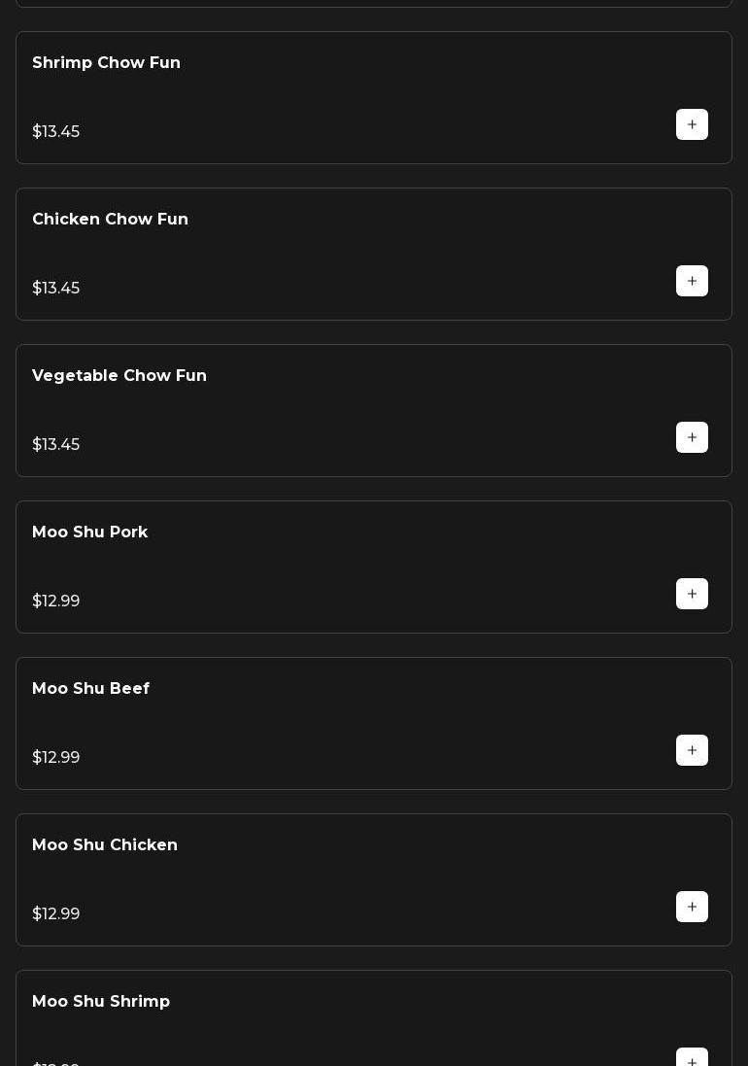
Task: Select Moo Shu Beef's $12.99 price
Action: [56, 758]
